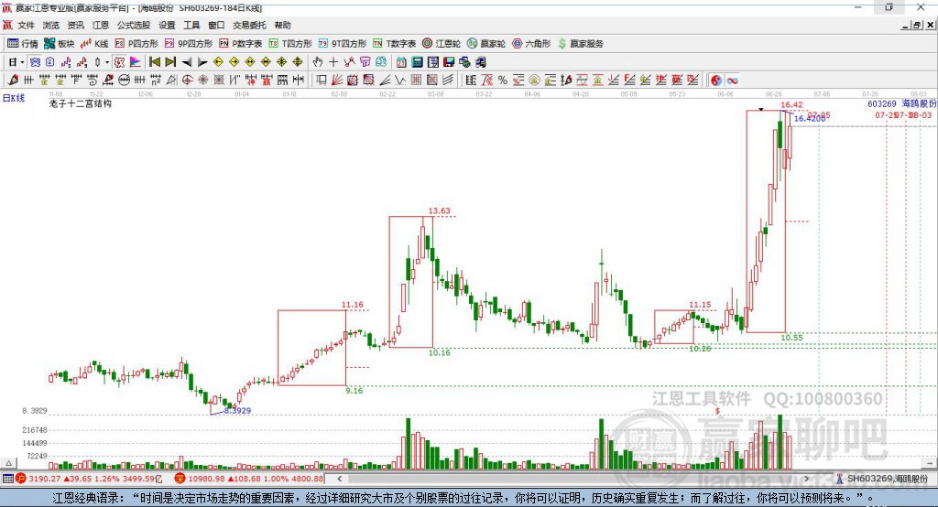The width and height of the screenshot is (938, 507).
Task: Open the P四方形 tool
Action: point(136,44)
